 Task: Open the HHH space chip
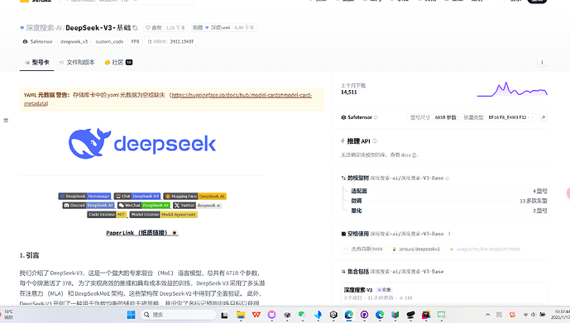point(363,249)
